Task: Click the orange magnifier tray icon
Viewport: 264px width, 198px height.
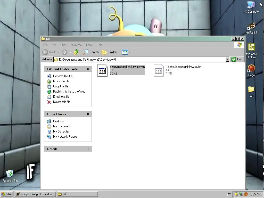Action: pos(246,194)
